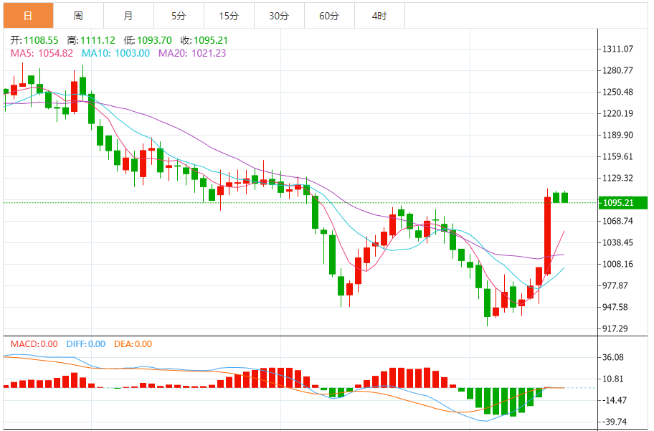Click the tall red candlestick near 1095
This screenshot has width=654, height=431.
coord(548,235)
